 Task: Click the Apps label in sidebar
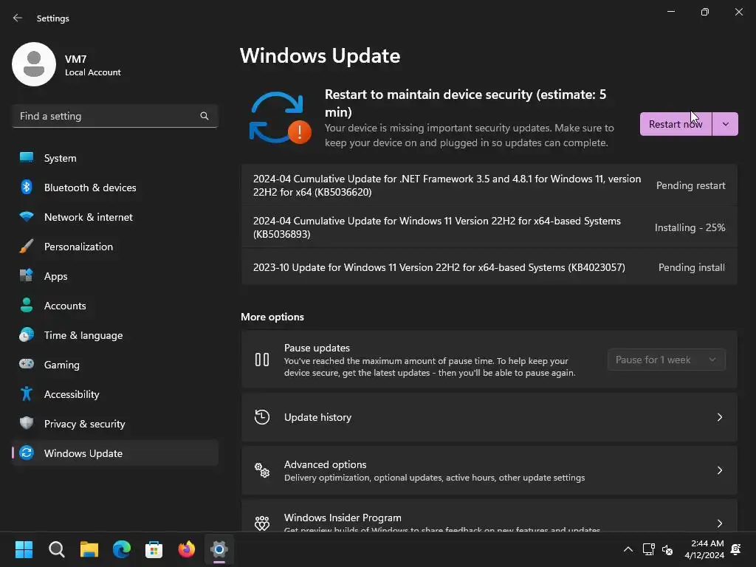[x=55, y=276]
